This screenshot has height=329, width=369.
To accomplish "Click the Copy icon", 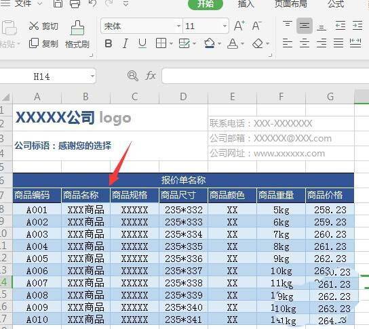I will pyautogui.click(x=34, y=43).
